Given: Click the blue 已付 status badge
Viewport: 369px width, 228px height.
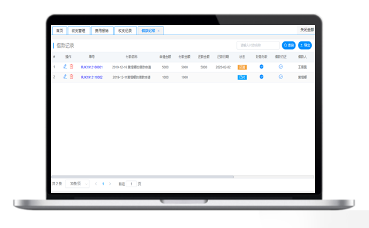Looking at the screenshot, I should coord(242,77).
